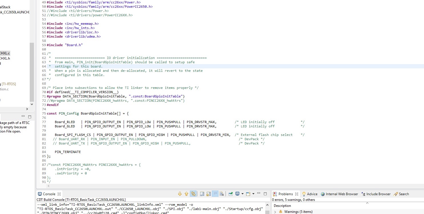Click the Project Explorer vertical scrollbar
424x214 pixels.
click(32, 73)
